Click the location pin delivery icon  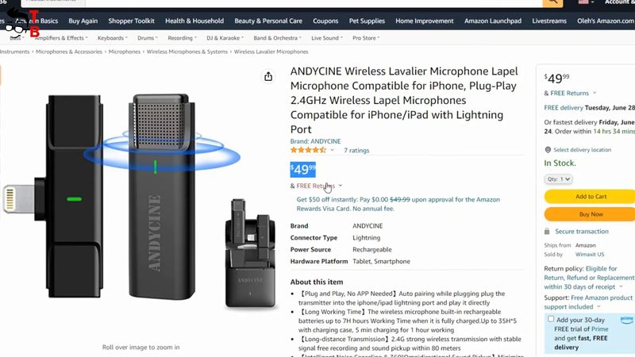point(548,150)
